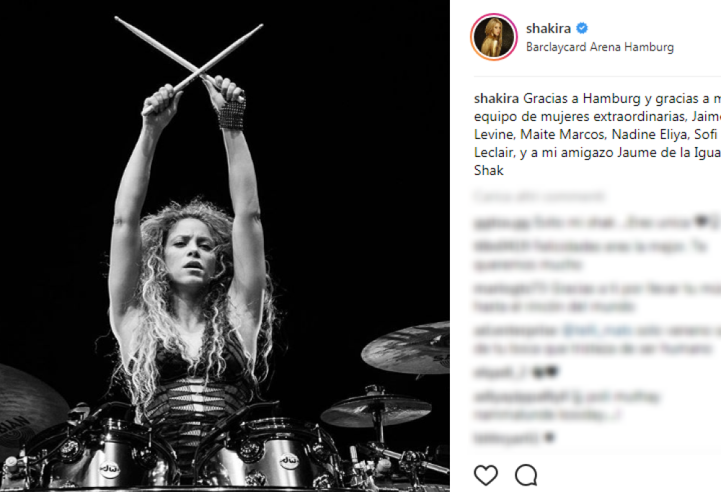Open the first blurred commenter's username

502,223
